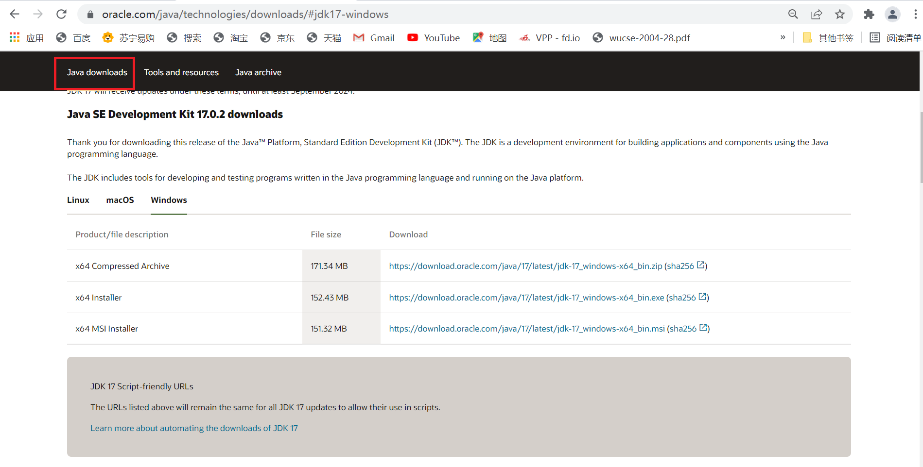
Task: Click the browser forward arrow
Action: point(38,14)
